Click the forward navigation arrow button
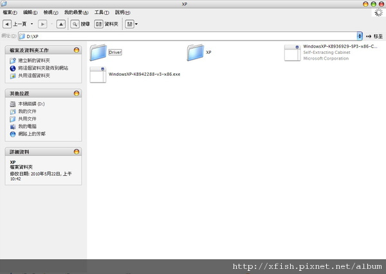This screenshot has width=386, height=274. pos(42,24)
